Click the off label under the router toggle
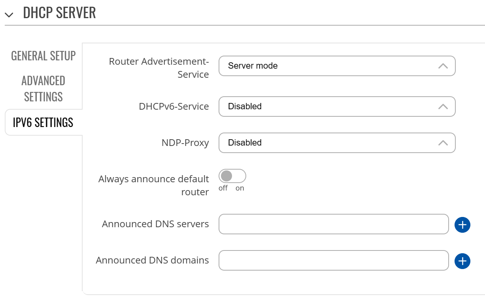The image size is (485, 299). (223, 188)
